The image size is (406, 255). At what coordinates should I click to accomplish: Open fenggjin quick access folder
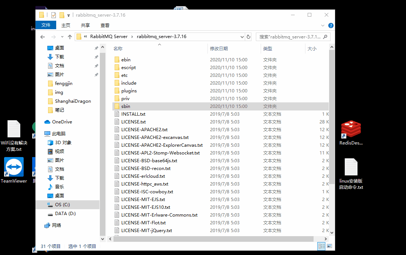[x=60, y=84]
